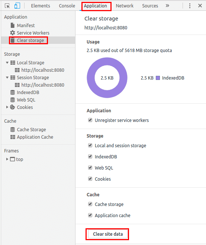206x245 pixels.
Task: Activate the inspect element picker icon
Action: pos(7,6)
